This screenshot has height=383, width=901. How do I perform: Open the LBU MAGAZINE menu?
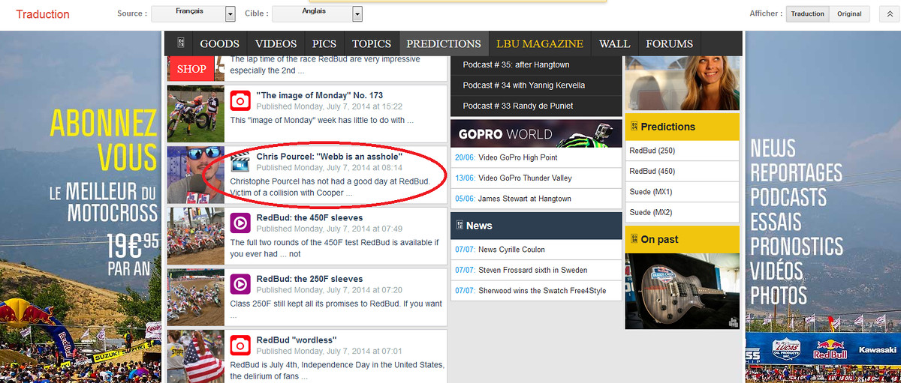click(540, 43)
